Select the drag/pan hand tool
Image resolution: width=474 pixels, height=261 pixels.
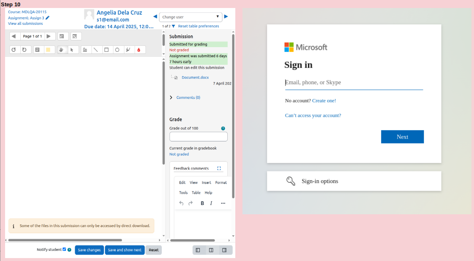(62, 50)
